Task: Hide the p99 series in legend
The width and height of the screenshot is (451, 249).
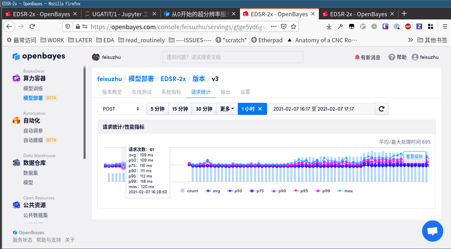Action: [x=322, y=191]
